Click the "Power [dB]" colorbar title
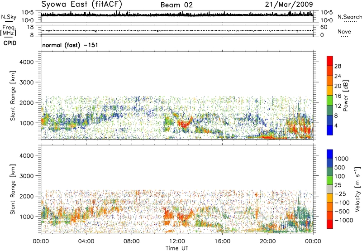 click(346, 96)
